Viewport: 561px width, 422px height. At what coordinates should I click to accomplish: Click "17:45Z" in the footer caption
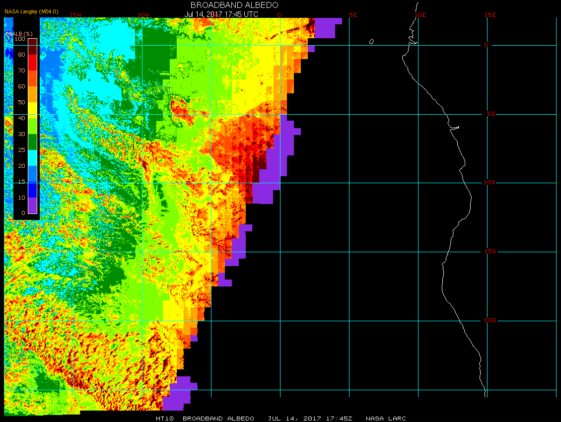coord(339,419)
